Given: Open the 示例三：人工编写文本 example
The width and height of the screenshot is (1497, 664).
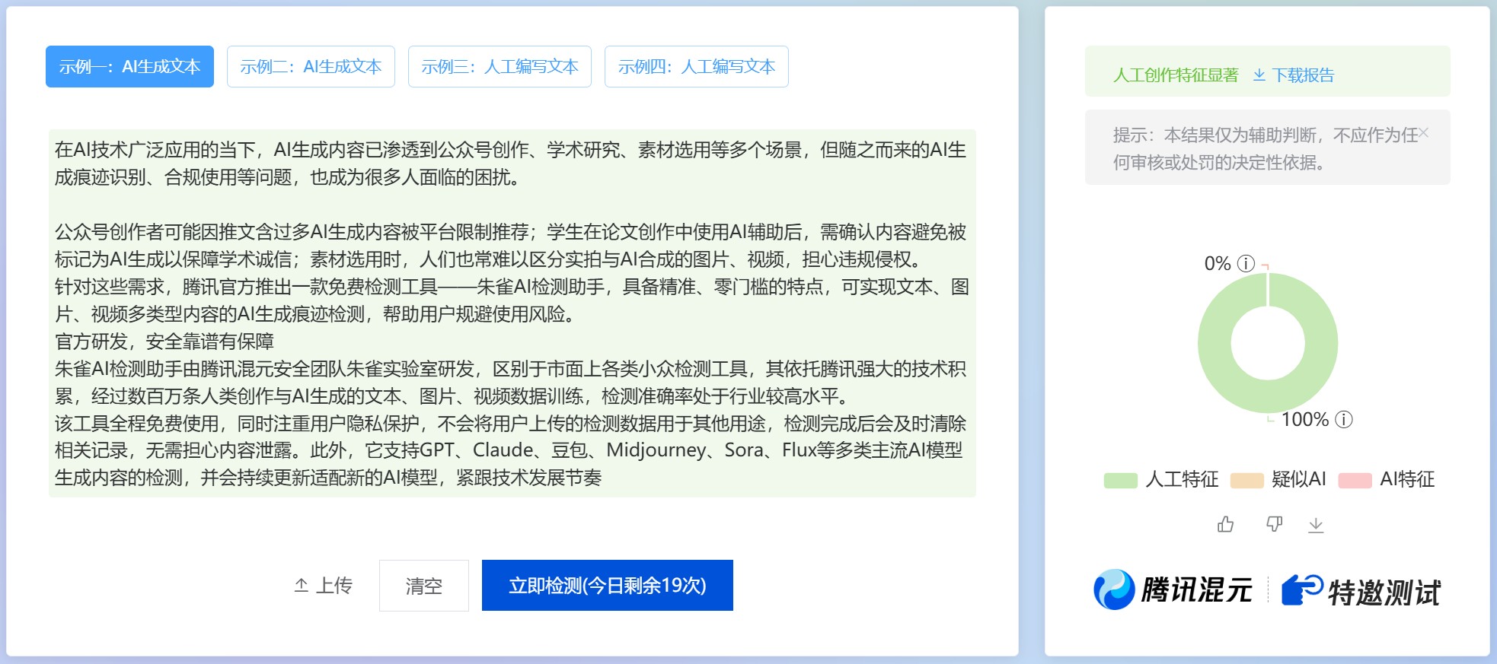Looking at the screenshot, I should [500, 67].
